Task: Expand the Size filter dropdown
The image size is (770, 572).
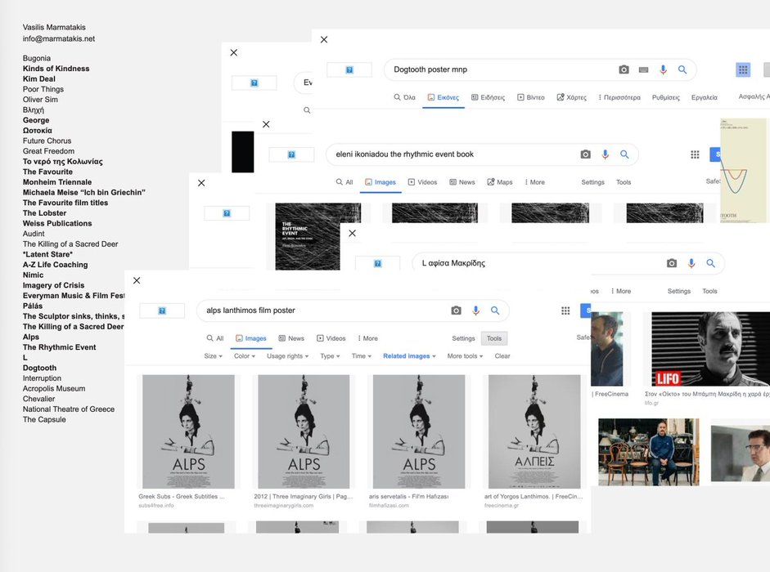Action: (x=214, y=356)
